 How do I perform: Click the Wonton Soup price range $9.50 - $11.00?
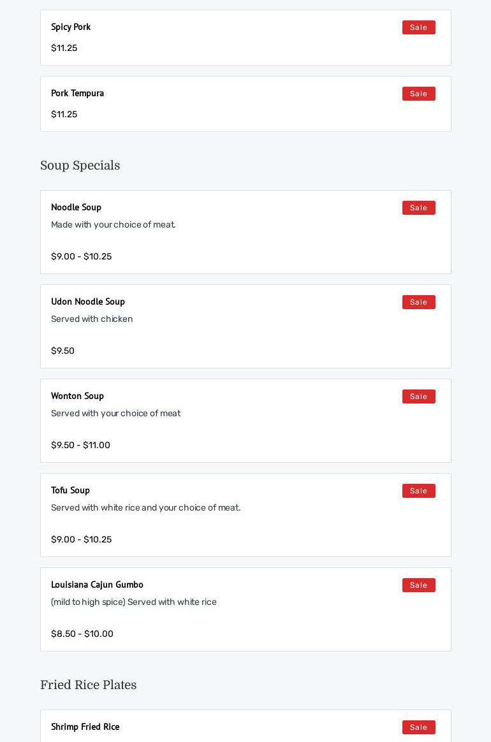point(80,445)
